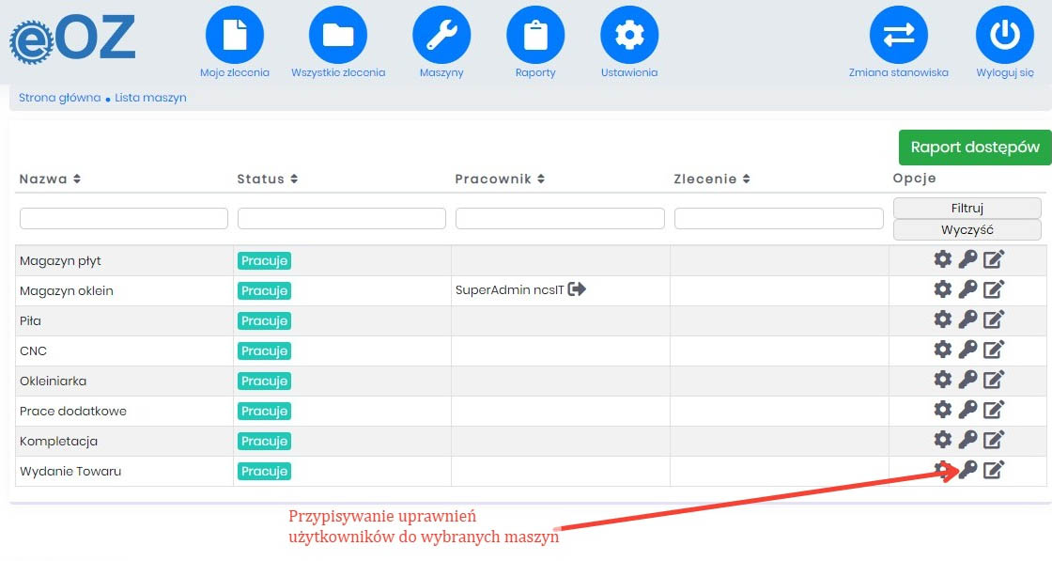Click key icon in Piła row

[968, 320]
